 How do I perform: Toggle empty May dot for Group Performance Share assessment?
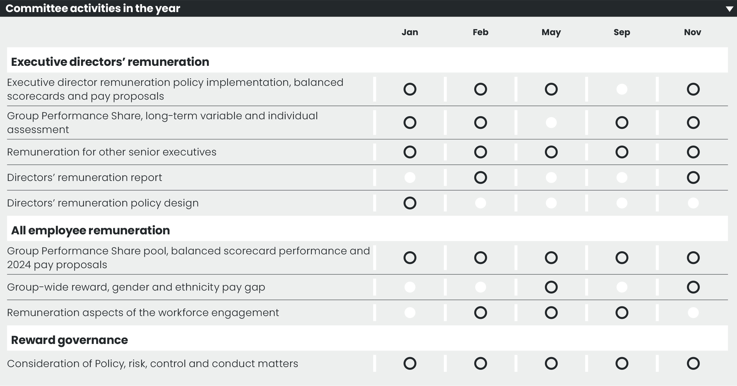coord(551,123)
